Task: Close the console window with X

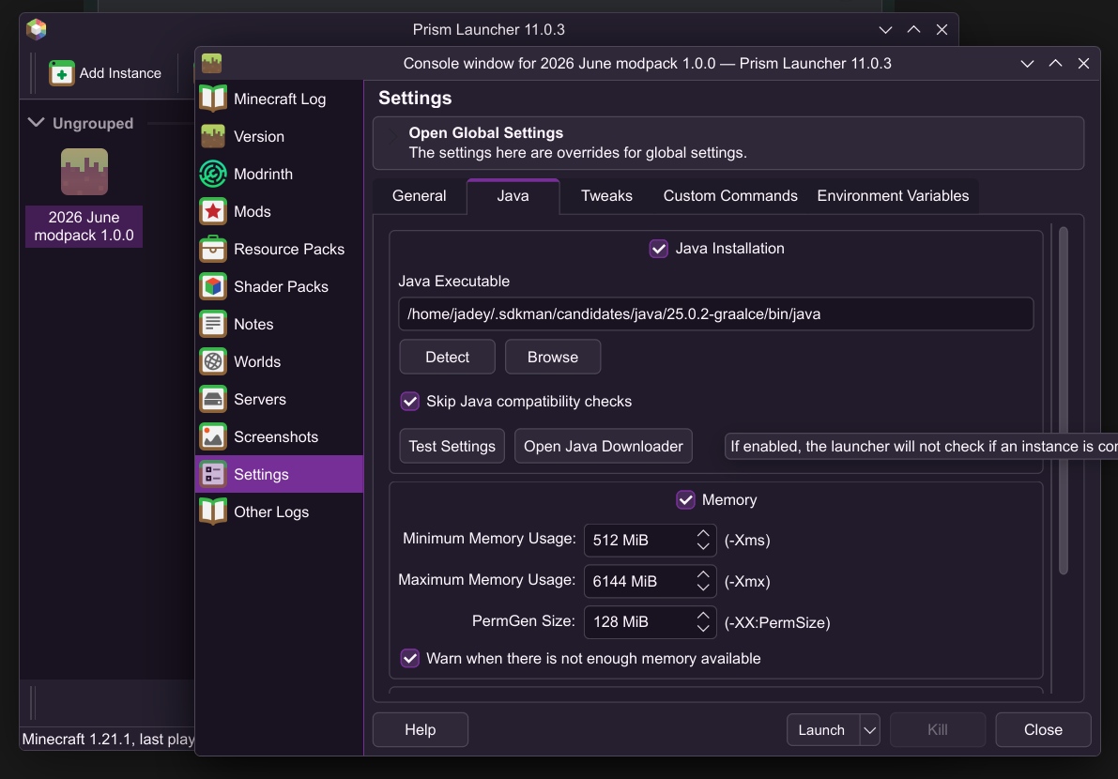Action: (x=1084, y=64)
